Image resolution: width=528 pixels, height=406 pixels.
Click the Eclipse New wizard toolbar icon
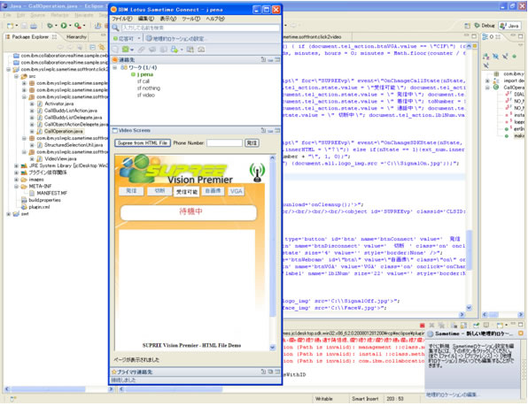click(11, 26)
